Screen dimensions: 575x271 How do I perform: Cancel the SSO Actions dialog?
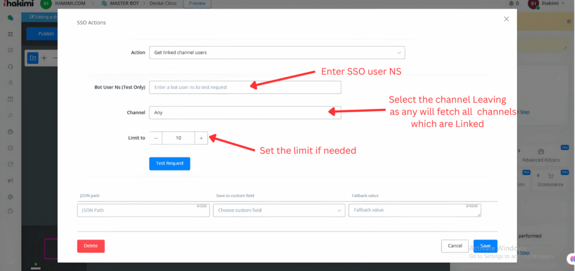coord(455,246)
